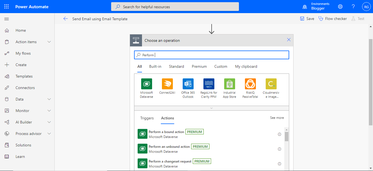The height and width of the screenshot is (171, 373).
Task: Select the Industrial App Store connector
Action: pos(229,84)
